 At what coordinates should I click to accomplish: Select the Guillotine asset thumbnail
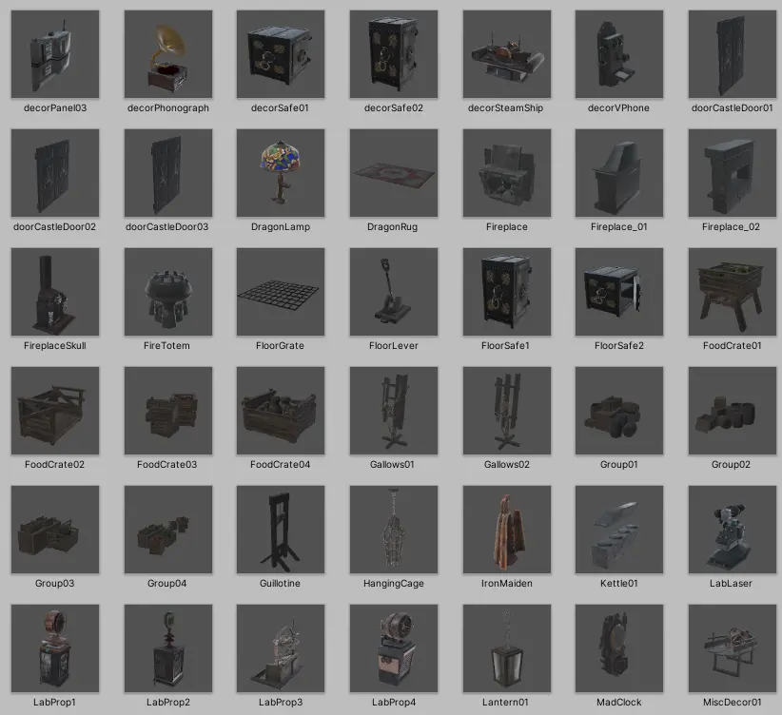[x=281, y=530]
